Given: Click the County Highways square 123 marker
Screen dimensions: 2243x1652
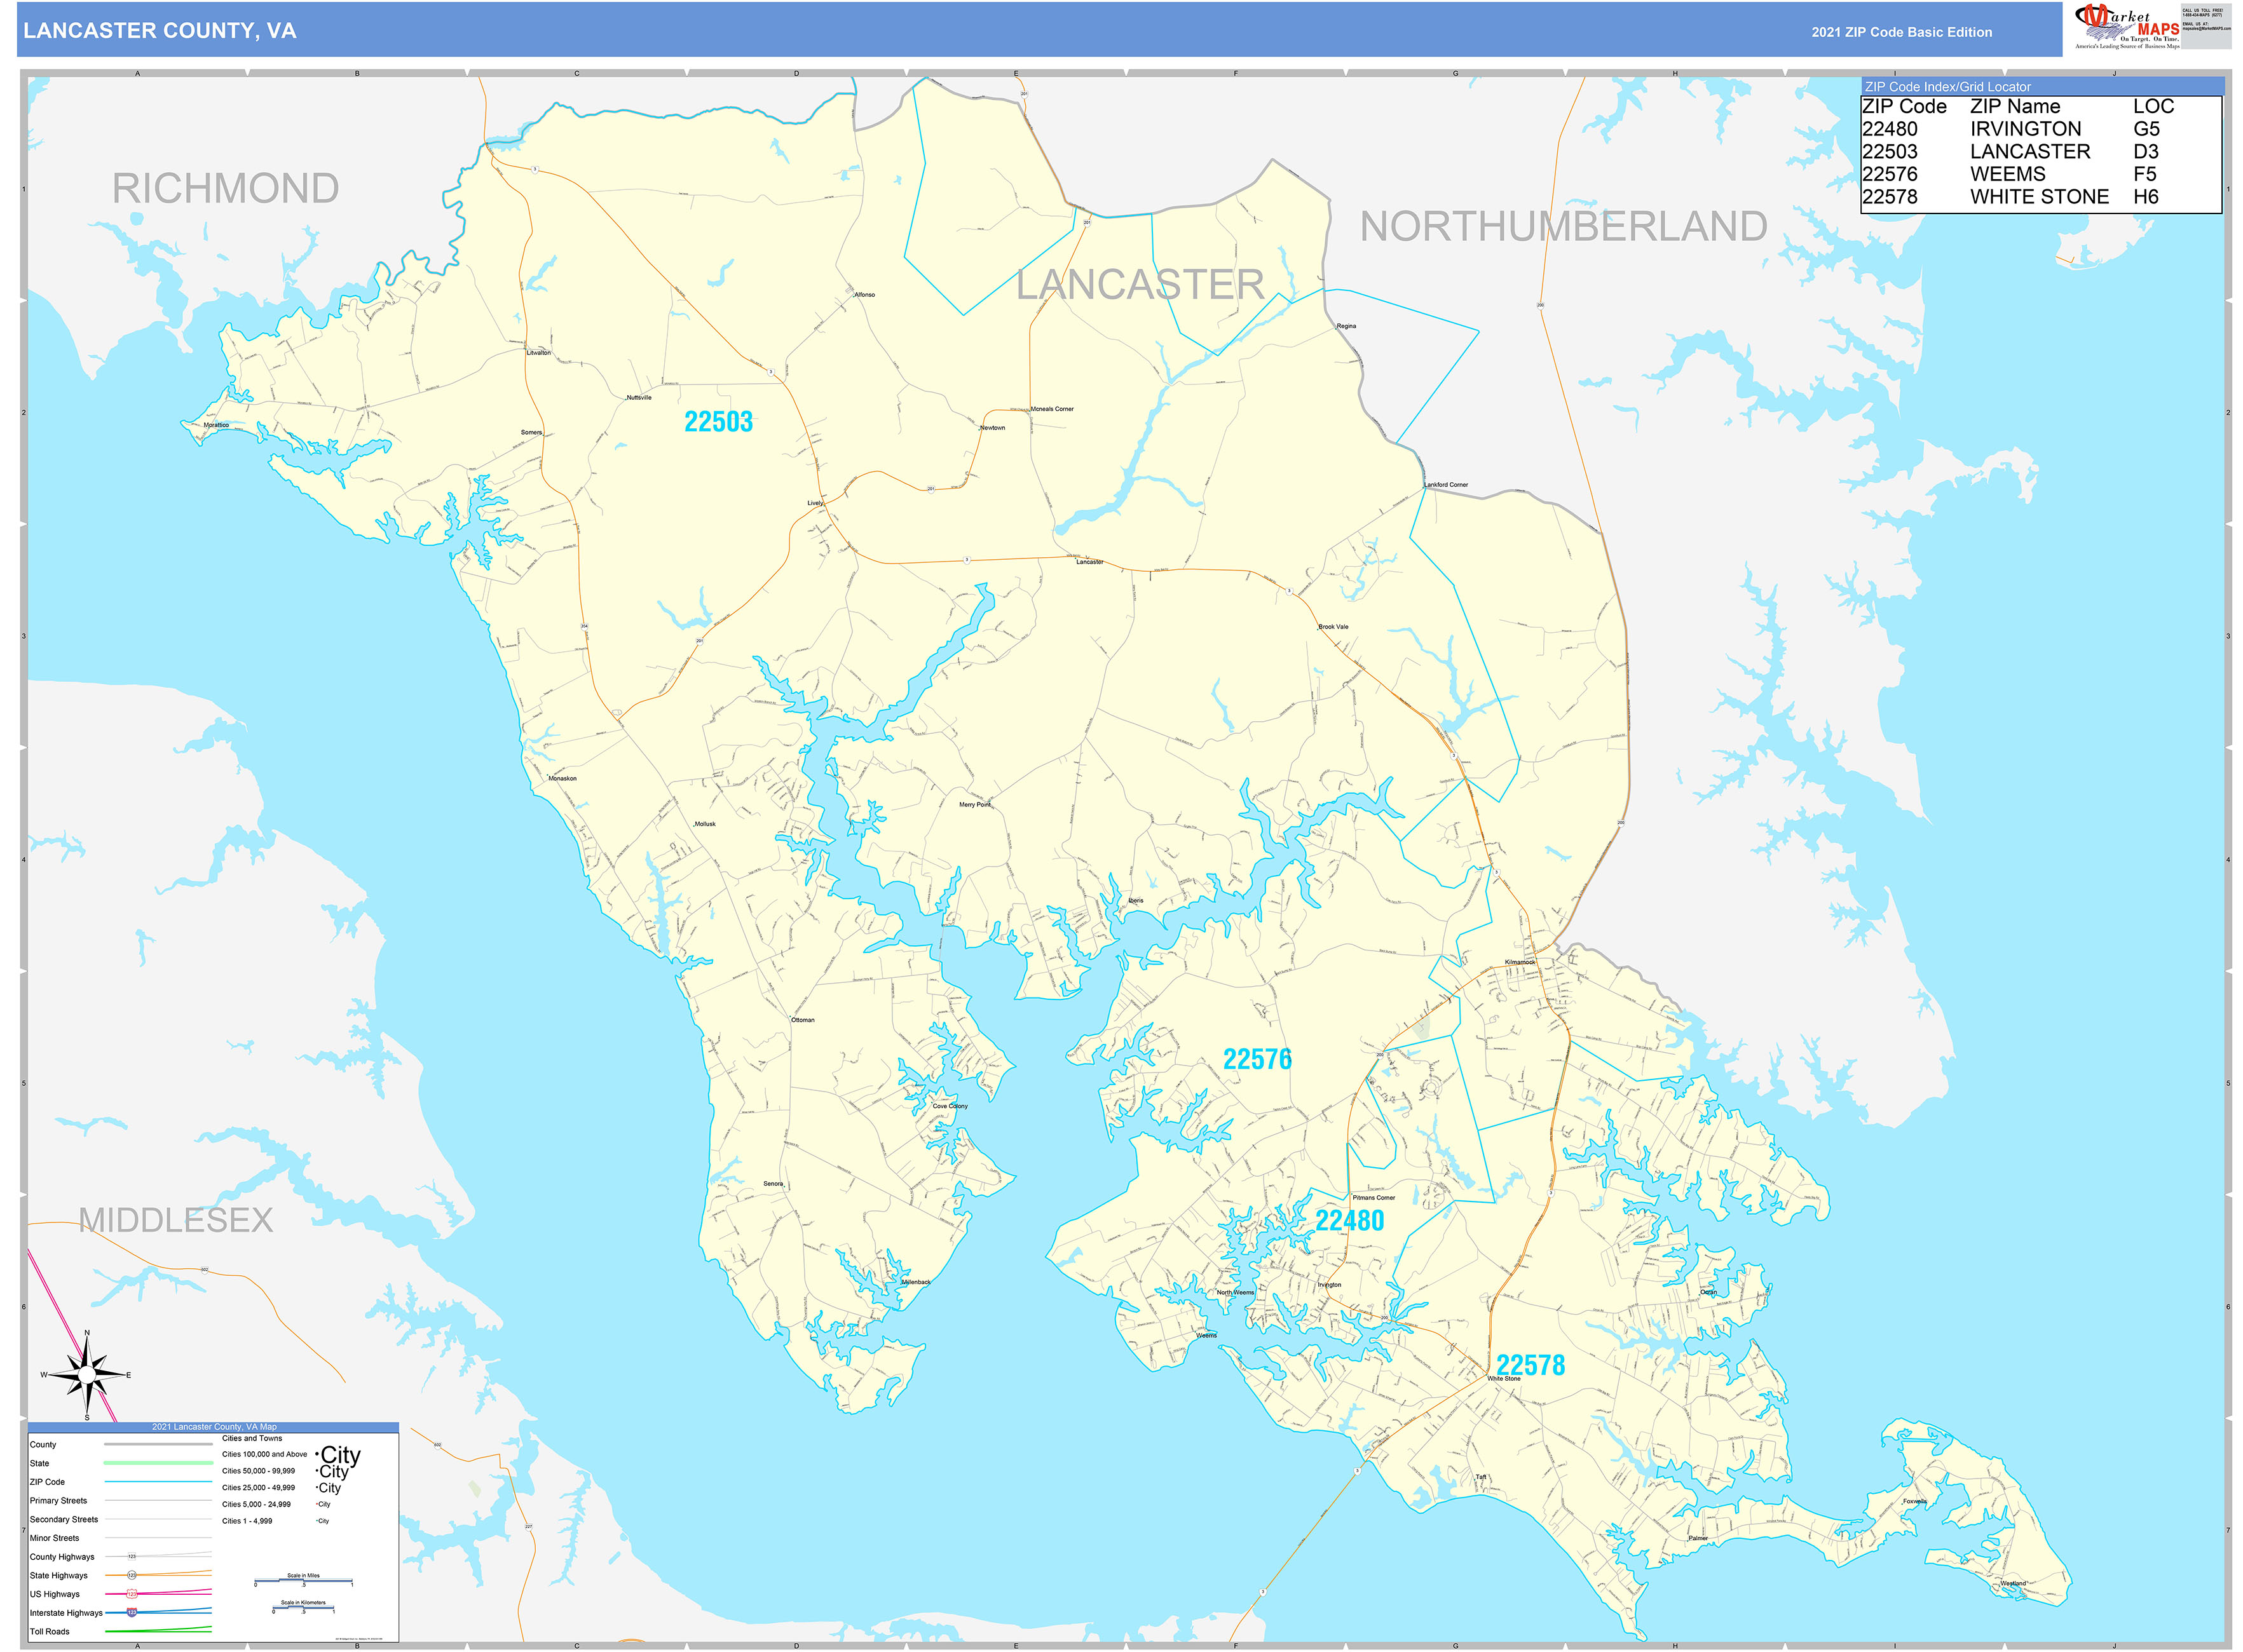Looking at the screenshot, I should point(132,1557).
